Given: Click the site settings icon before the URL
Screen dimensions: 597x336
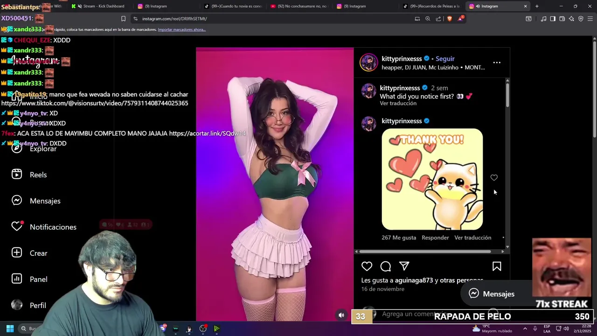Looking at the screenshot, I should tap(135, 19).
